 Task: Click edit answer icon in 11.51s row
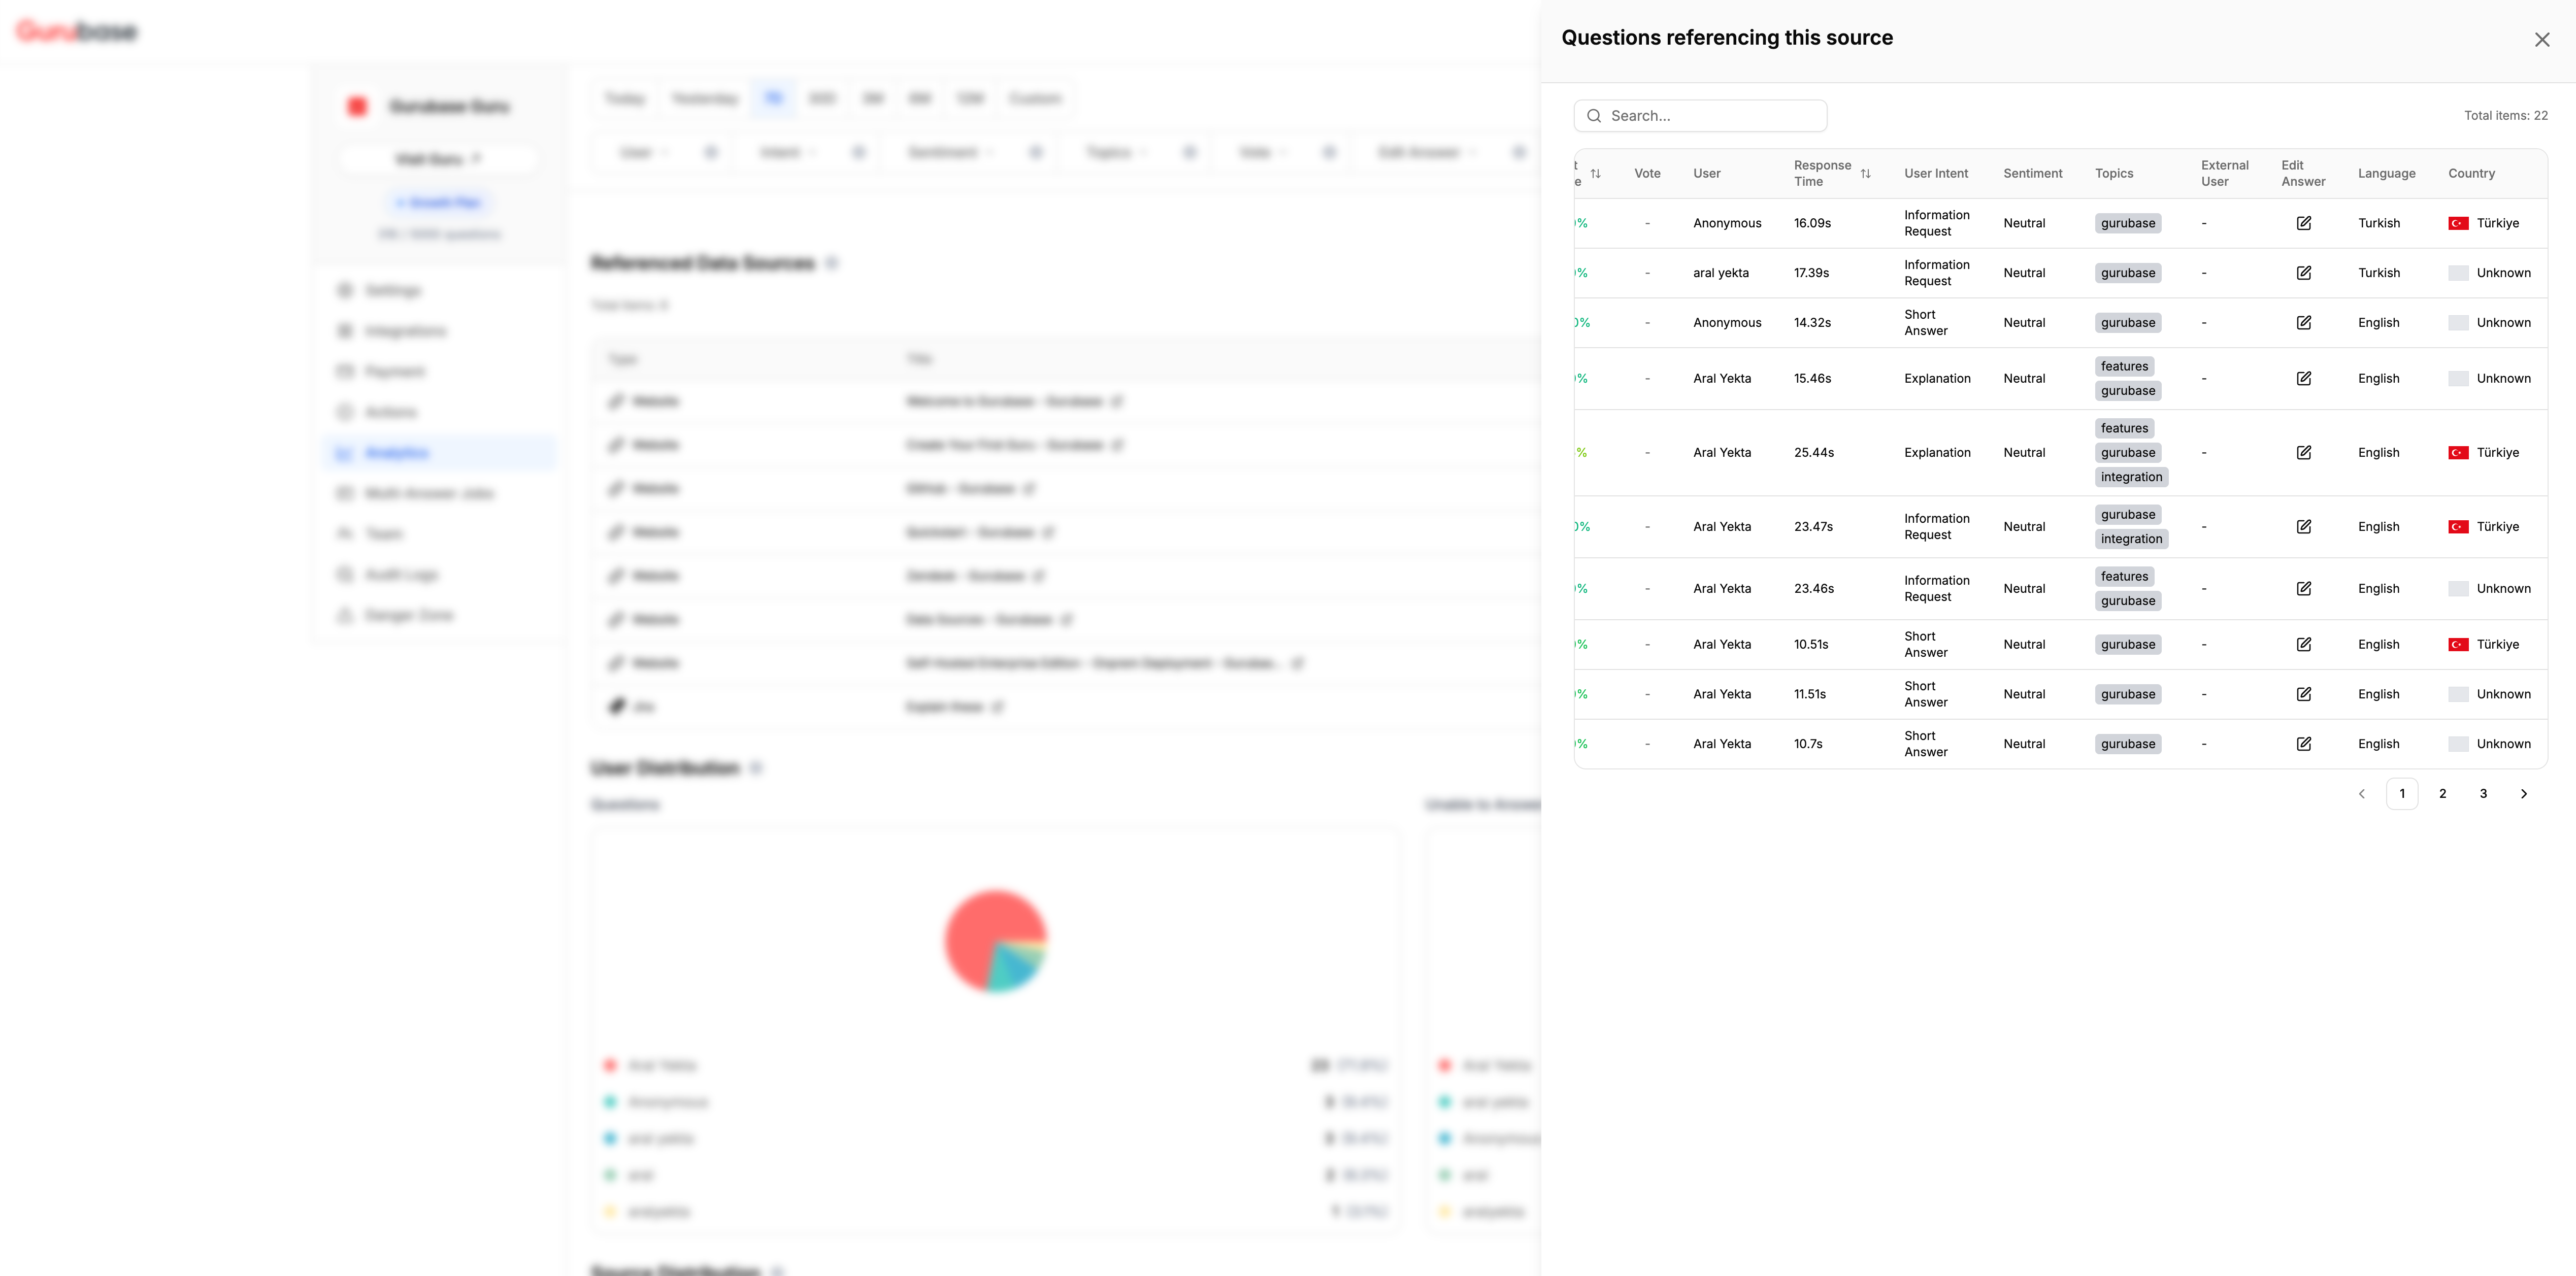coord(2303,694)
